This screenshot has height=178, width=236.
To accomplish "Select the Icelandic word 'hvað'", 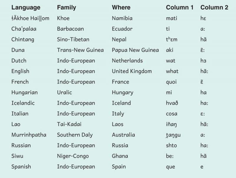I will click(172, 103).
